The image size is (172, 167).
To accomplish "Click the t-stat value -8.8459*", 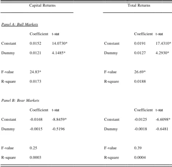I will (x=59, y=119).
